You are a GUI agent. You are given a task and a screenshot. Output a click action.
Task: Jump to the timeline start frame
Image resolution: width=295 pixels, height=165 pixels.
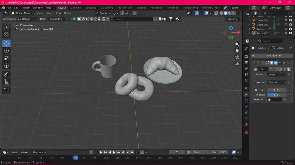point(101,152)
